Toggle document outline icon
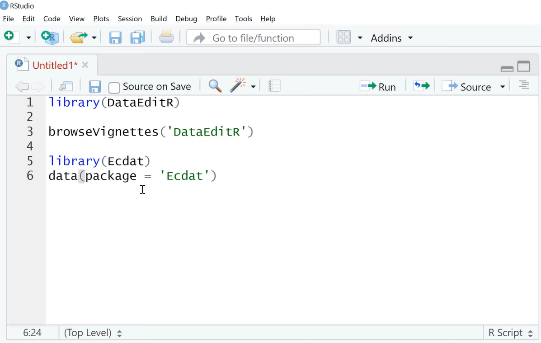This screenshot has height=343, width=541. point(524,85)
